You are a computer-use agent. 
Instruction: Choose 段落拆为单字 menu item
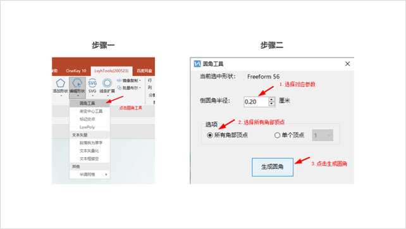tap(90, 143)
